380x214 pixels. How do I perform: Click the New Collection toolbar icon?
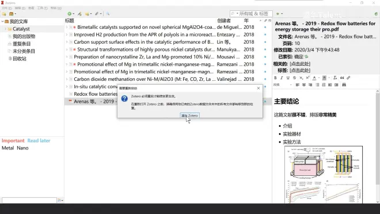pos(4,14)
